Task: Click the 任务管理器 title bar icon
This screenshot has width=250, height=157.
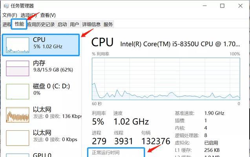Action: (x=6, y=6)
